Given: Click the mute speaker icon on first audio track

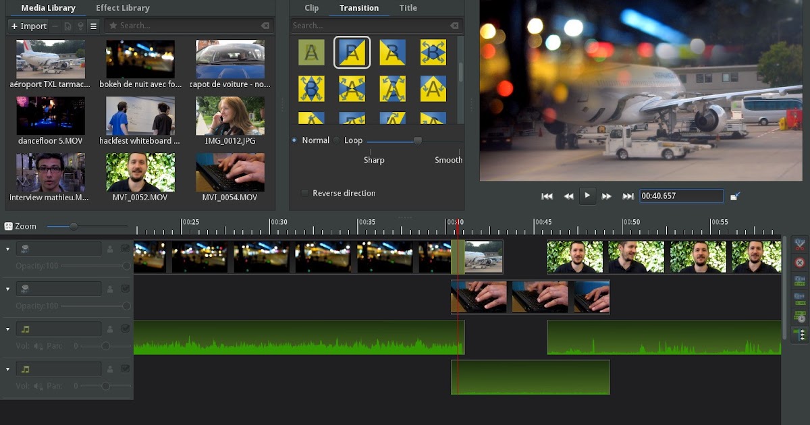Looking at the screenshot, I should 38,345.
